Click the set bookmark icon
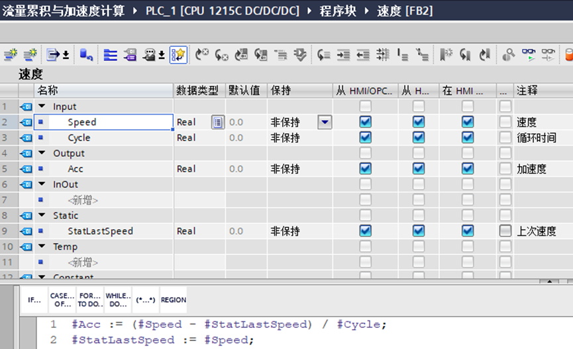This screenshot has height=349, width=573. pyautogui.click(x=446, y=55)
